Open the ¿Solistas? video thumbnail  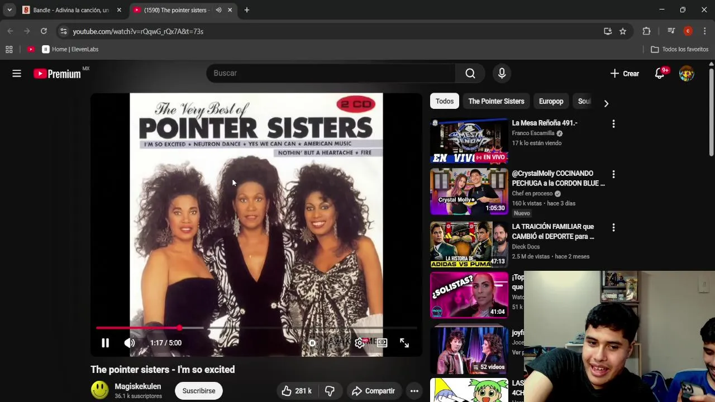(469, 295)
